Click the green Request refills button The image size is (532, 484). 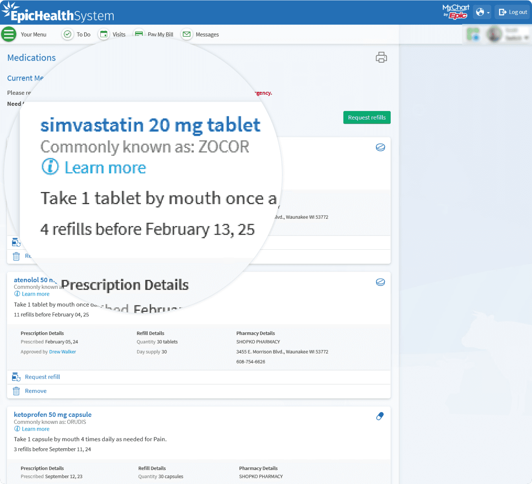pyautogui.click(x=367, y=118)
